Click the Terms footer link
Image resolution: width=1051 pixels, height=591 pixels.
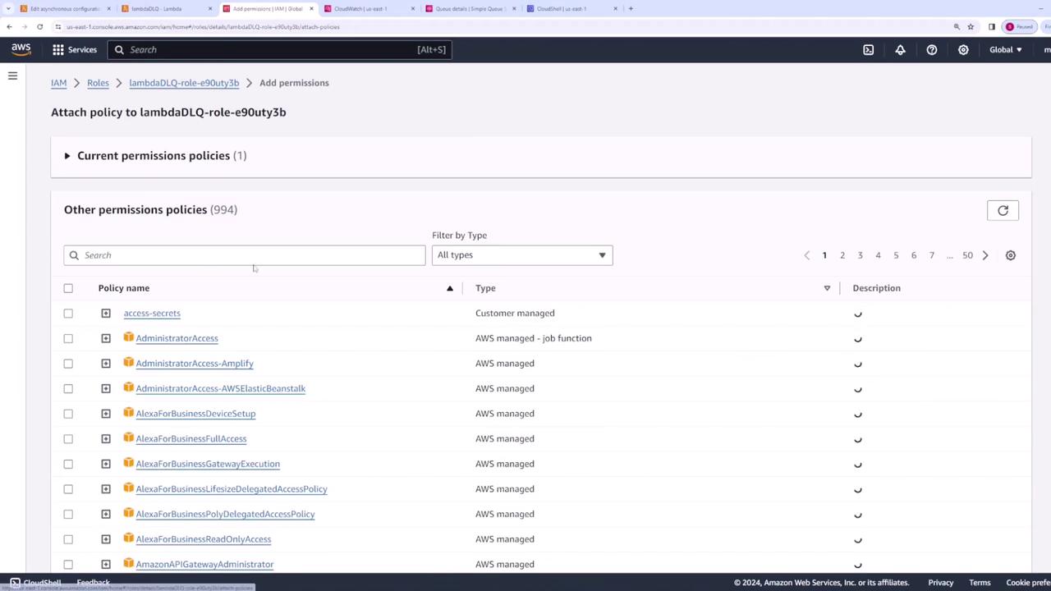980,583
